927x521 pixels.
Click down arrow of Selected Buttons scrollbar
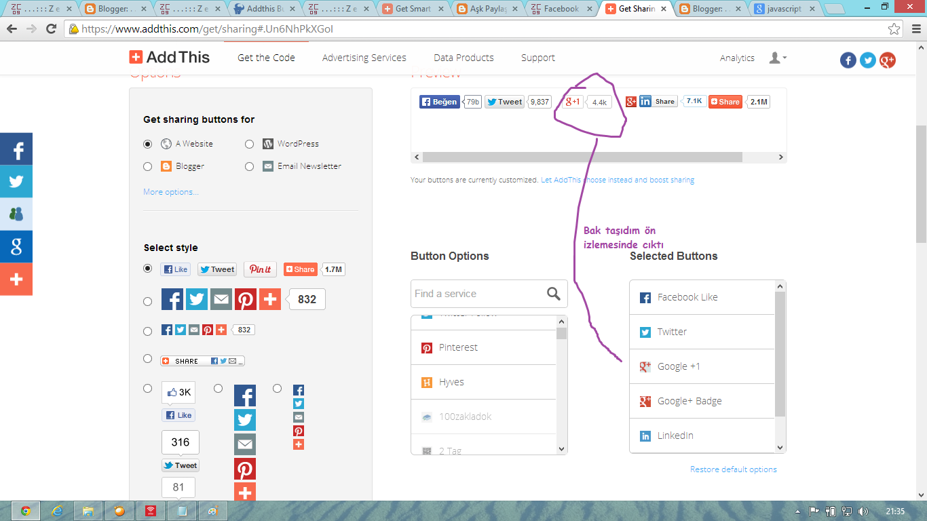tap(780, 448)
